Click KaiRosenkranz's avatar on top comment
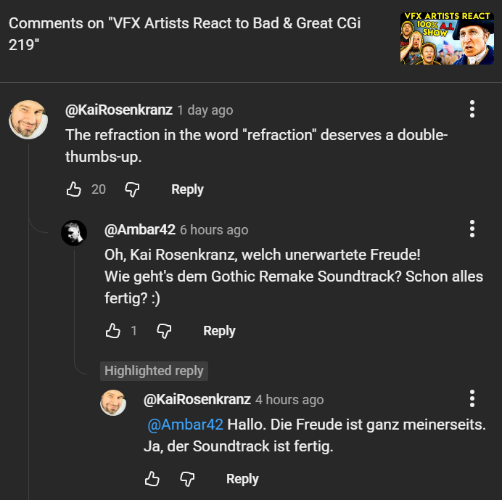 [x=28, y=119]
